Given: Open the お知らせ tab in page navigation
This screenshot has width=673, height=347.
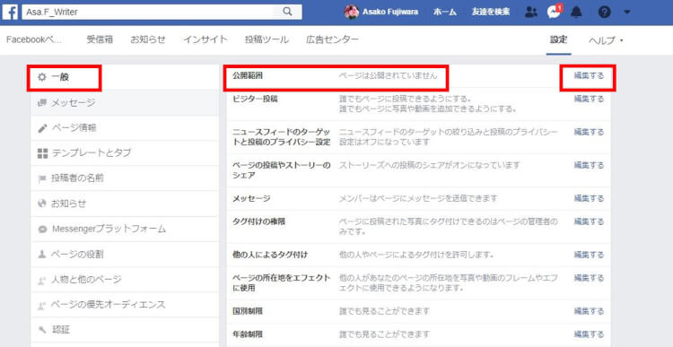Looking at the screenshot, I should tap(148, 39).
